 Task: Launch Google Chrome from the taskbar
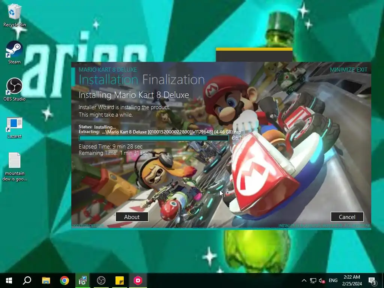pos(64,280)
